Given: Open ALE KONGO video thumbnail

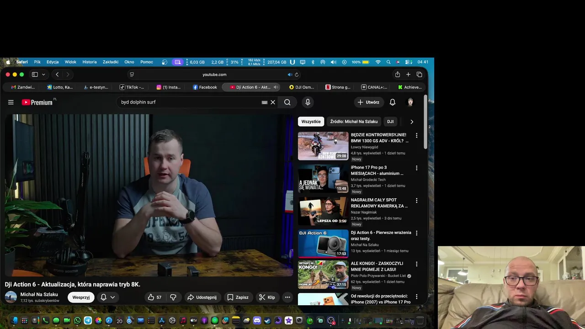Looking at the screenshot, I should (x=323, y=275).
